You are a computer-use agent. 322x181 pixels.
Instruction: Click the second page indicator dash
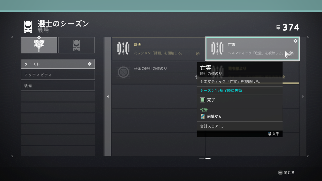tap(208, 159)
